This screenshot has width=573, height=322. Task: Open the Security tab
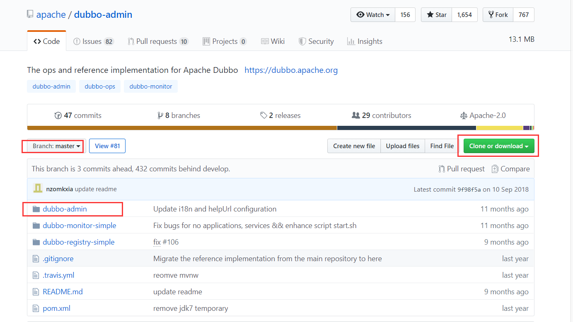[316, 41]
